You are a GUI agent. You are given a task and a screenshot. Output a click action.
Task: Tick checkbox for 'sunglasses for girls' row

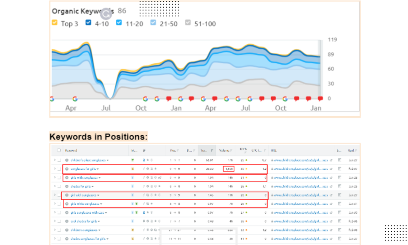tap(59, 169)
